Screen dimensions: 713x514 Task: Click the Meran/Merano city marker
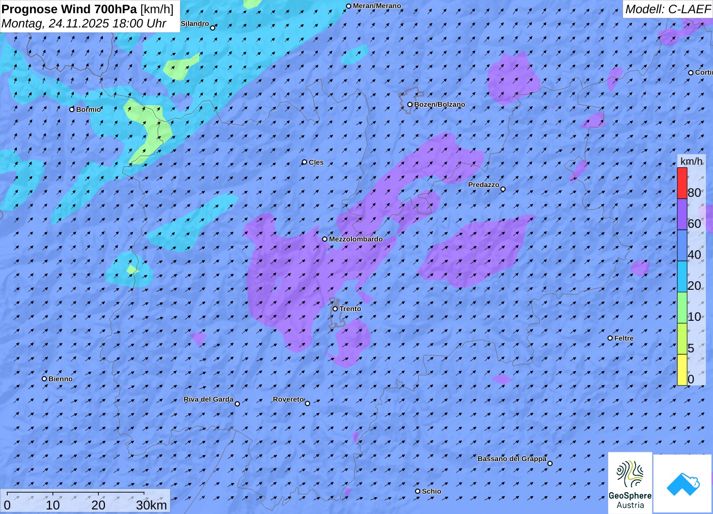coord(349,6)
